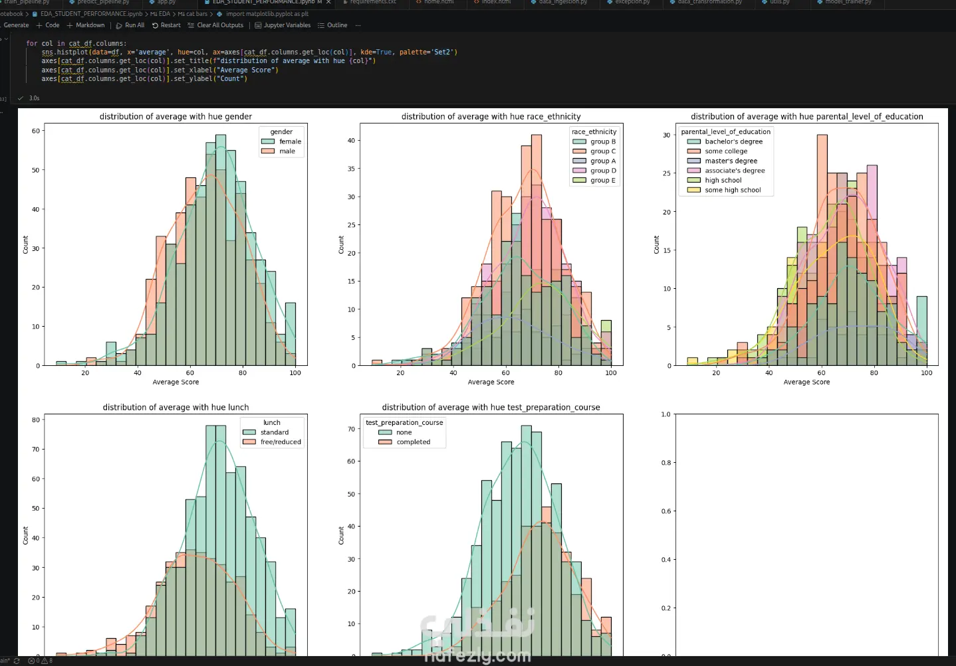This screenshot has height=666, width=956.
Task: Click the Generate button in notebook toolbar
Action: tap(15, 25)
